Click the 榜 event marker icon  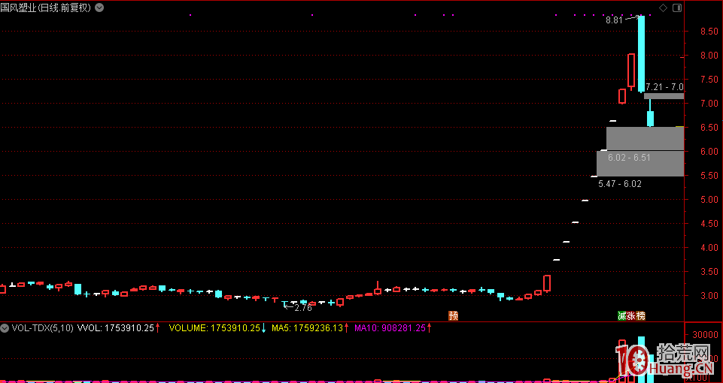click(x=641, y=315)
